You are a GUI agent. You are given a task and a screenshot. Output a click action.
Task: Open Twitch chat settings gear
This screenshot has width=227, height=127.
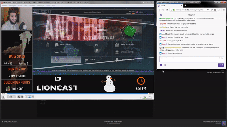coord(161,65)
